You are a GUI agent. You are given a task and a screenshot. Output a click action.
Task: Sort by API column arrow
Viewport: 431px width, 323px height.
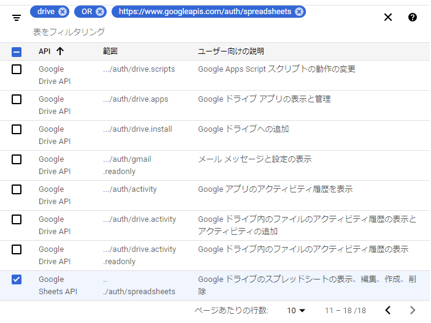[x=59, y=51]
